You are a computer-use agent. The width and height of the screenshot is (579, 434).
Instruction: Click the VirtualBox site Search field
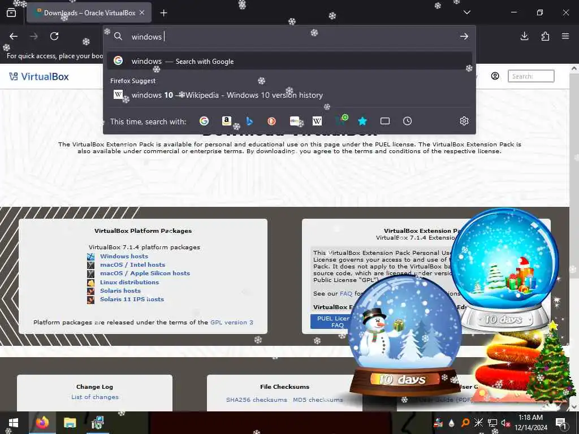531,76
